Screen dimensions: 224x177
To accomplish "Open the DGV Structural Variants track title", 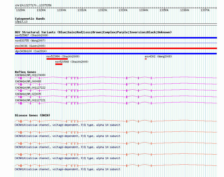I will [93, 32].
